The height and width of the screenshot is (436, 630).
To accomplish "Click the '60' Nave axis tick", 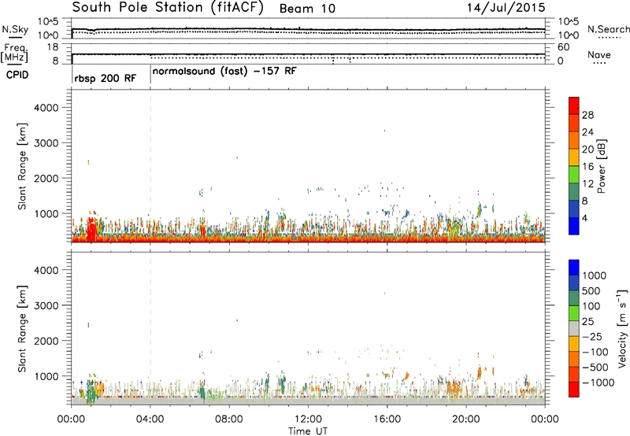I will click(563, 47).
